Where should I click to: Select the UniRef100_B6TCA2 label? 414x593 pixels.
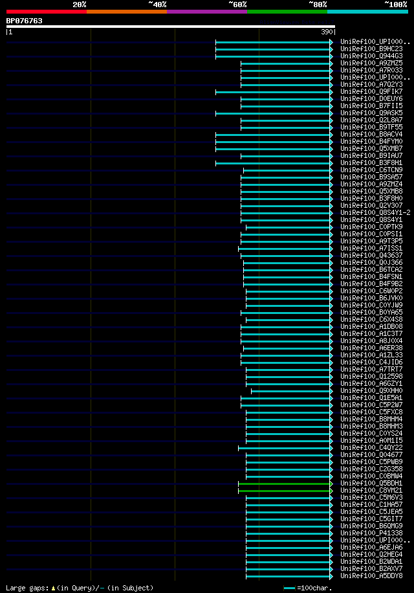(371, 270)
